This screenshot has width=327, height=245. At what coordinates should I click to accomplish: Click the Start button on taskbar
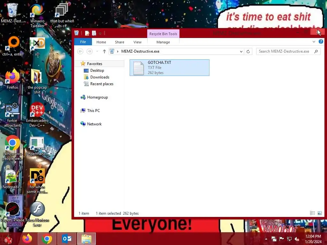(8, 239)
